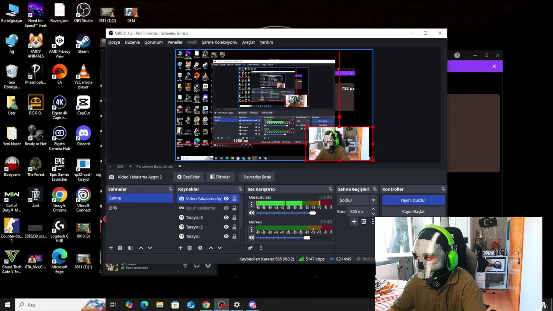Undock the Kontroller panel

point(443,189)
